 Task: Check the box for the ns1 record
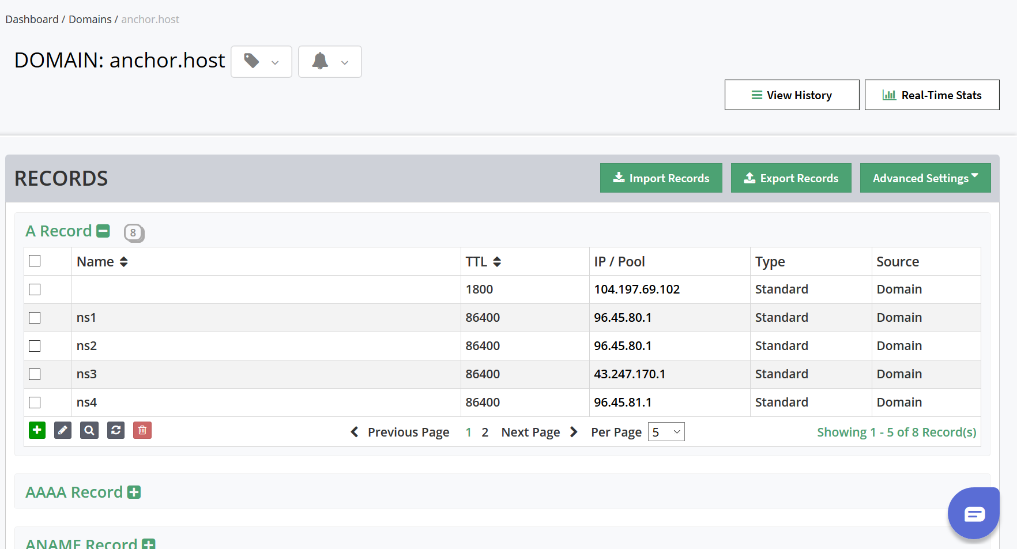point(35,318)
